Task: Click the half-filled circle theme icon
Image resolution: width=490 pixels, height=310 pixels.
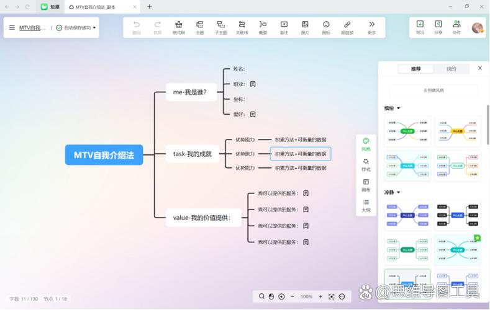Action: coord(271,296)
